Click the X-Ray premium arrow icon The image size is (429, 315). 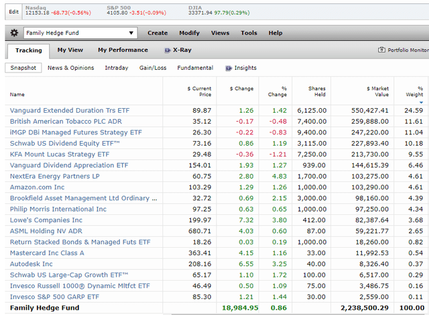coord(167,50)
